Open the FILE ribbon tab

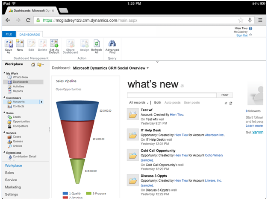coord(9,34)
